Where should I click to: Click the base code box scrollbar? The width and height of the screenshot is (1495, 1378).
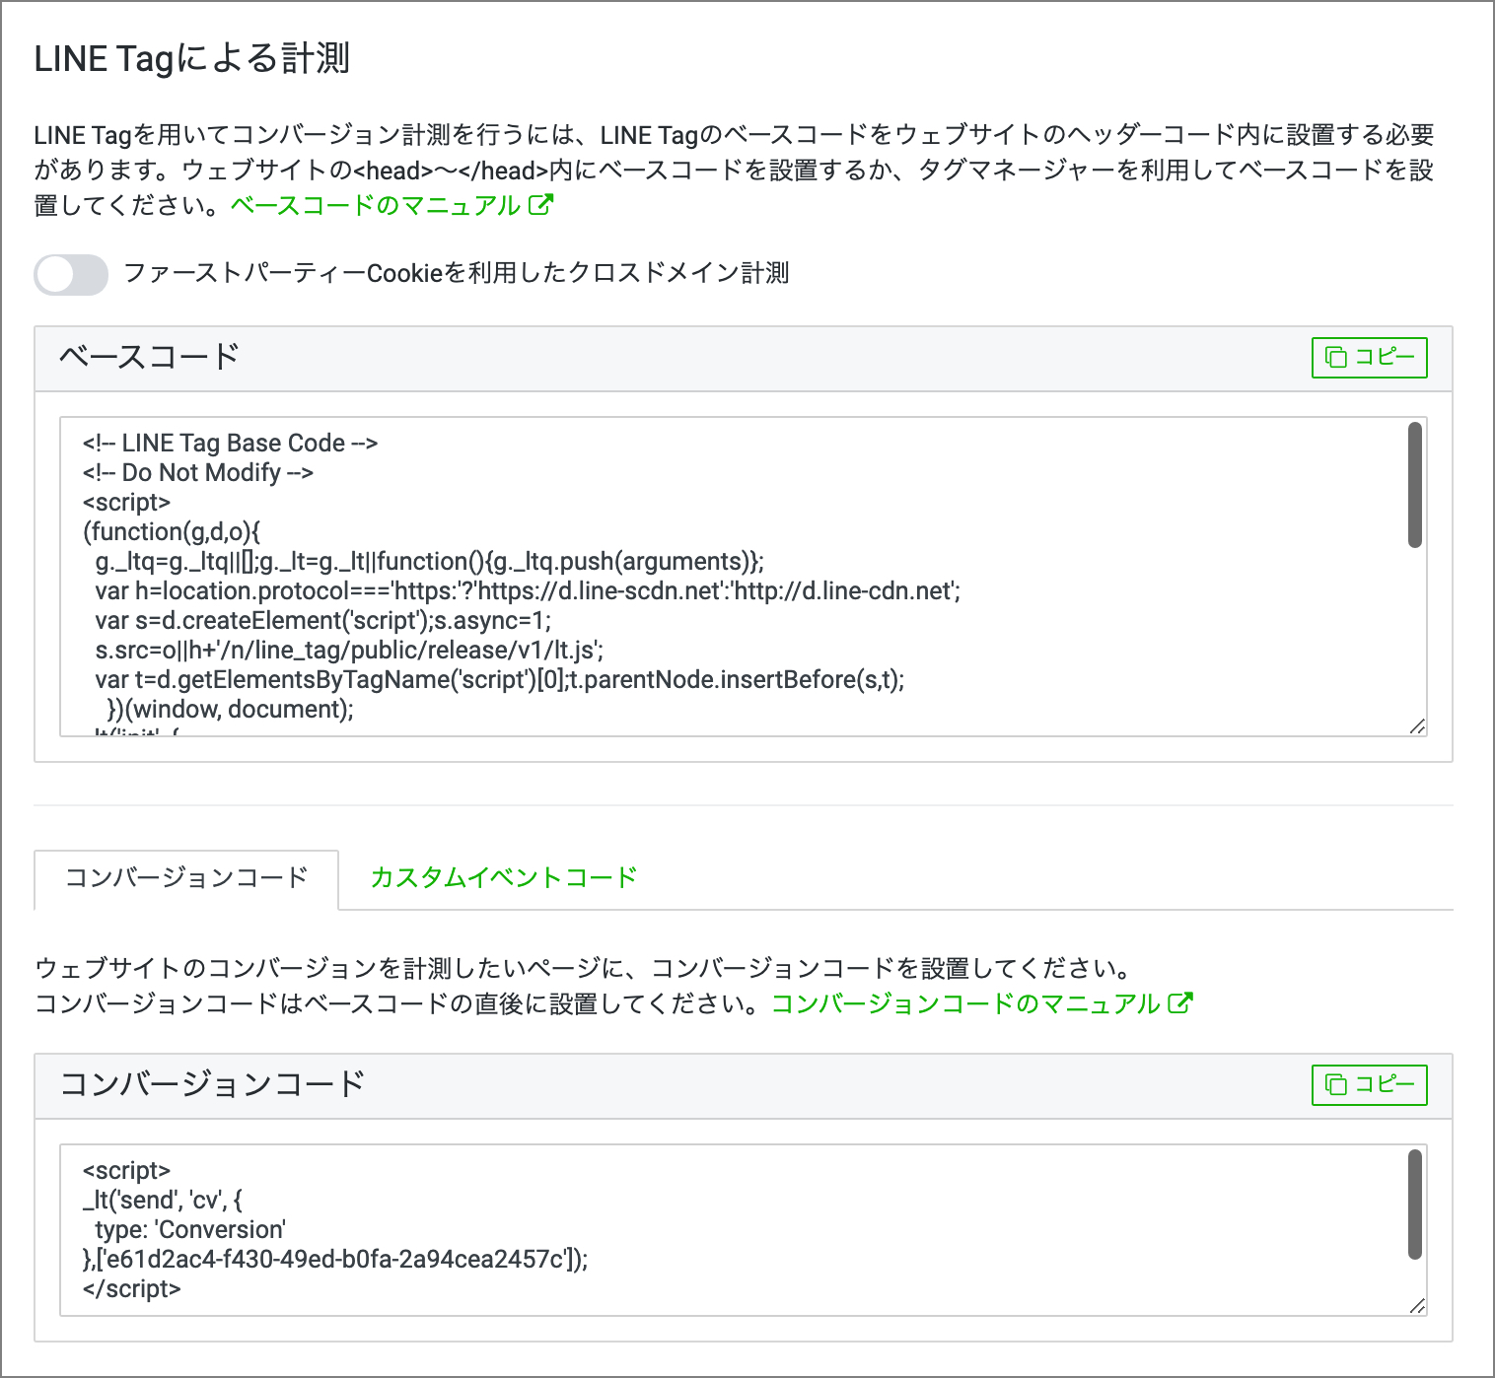[1415, 485]
